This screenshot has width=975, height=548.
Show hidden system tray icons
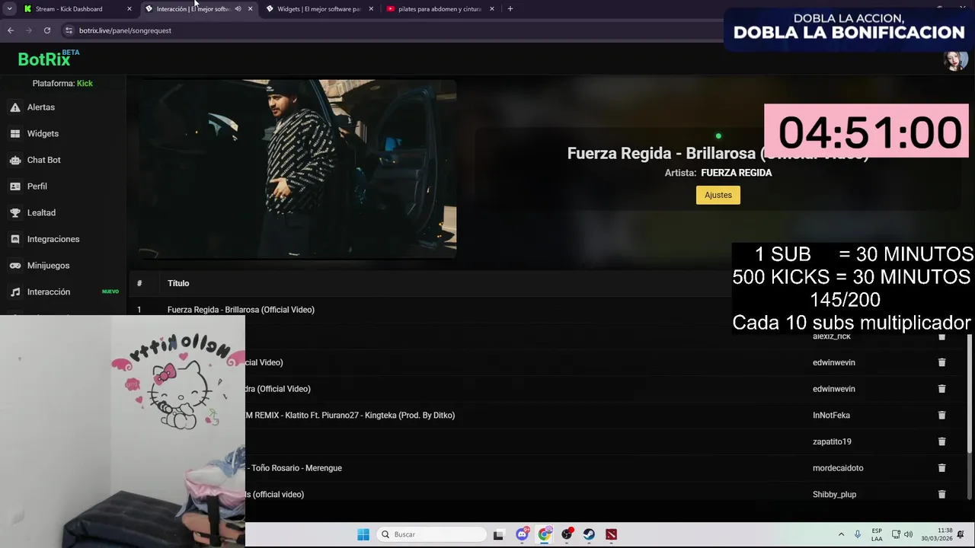coord(841,534)
